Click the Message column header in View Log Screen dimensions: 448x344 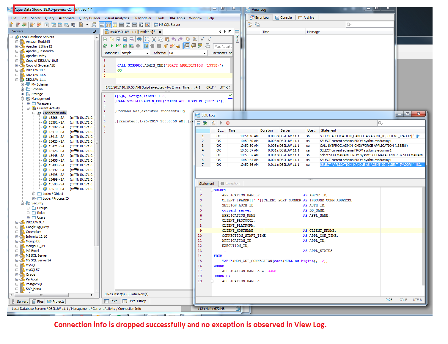point(349,32)
